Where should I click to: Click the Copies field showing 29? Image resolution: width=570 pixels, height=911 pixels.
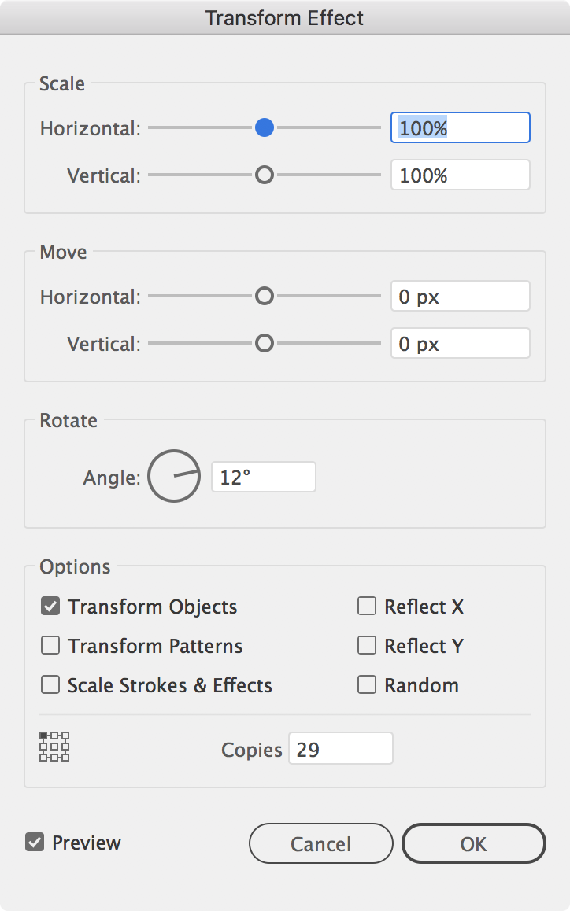341,748
